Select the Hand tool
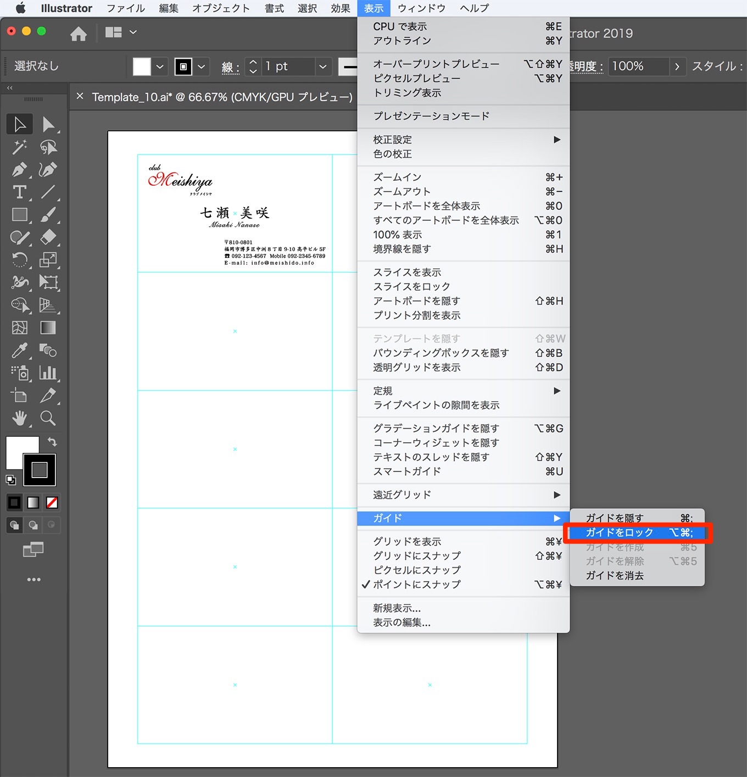Viewport: 747px width, 777px height. click(x=20, y=418)
